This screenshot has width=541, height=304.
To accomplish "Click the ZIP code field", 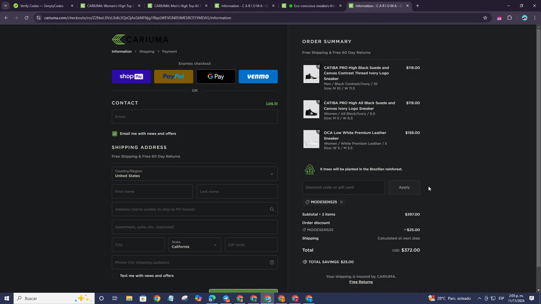I will [x=251, y=245].
